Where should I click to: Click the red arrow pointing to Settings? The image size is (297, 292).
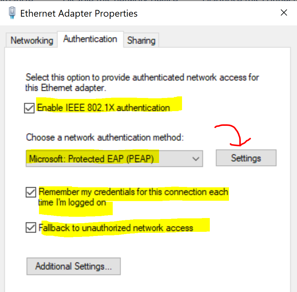233,135
